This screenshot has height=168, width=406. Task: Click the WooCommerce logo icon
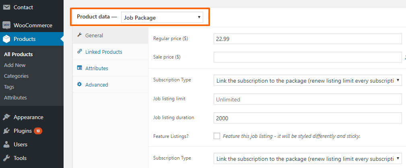[x=6, y=25]
